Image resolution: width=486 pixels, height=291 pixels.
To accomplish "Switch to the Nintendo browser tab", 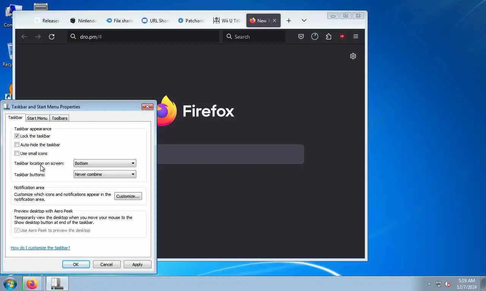I will tap(83, 20).
